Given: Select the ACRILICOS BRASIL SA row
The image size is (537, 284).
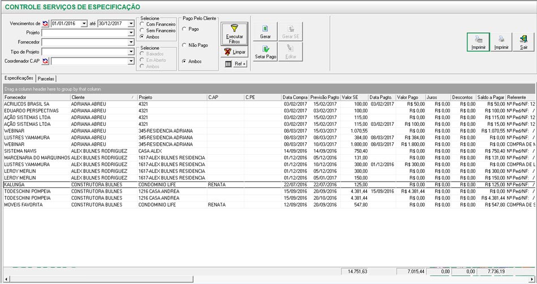Looking at the screenshot, I should click(269, 104).
